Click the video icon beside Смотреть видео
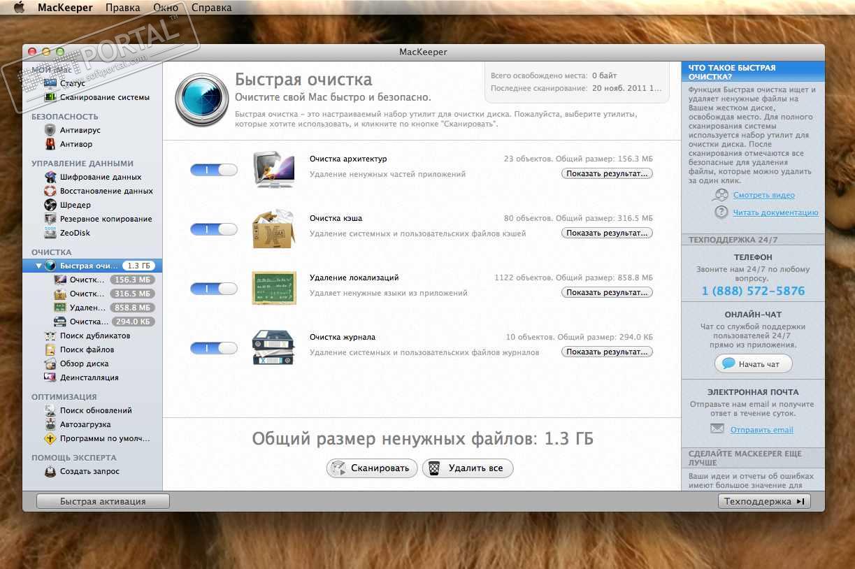The height and width of the screenshot is (569, 855). [x=720, y=195]
